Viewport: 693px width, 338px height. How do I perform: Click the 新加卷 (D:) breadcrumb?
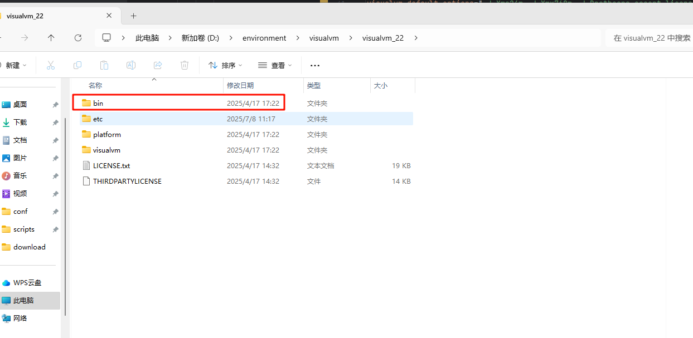[200, 38]
